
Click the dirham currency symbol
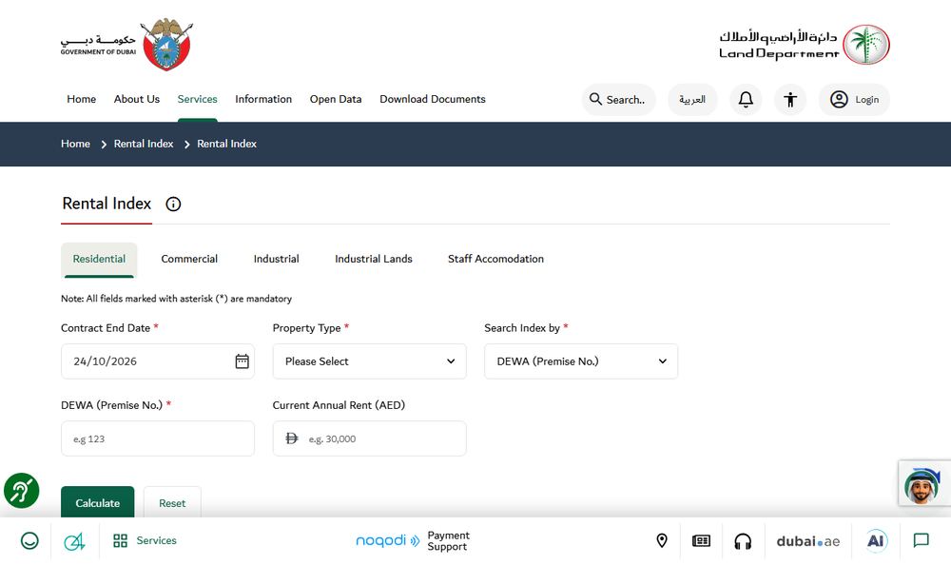tap(292, 438)
